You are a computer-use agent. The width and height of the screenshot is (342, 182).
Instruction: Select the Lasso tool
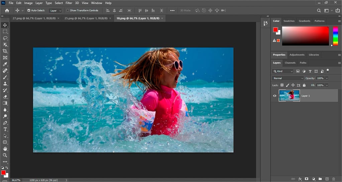point(5,38)
